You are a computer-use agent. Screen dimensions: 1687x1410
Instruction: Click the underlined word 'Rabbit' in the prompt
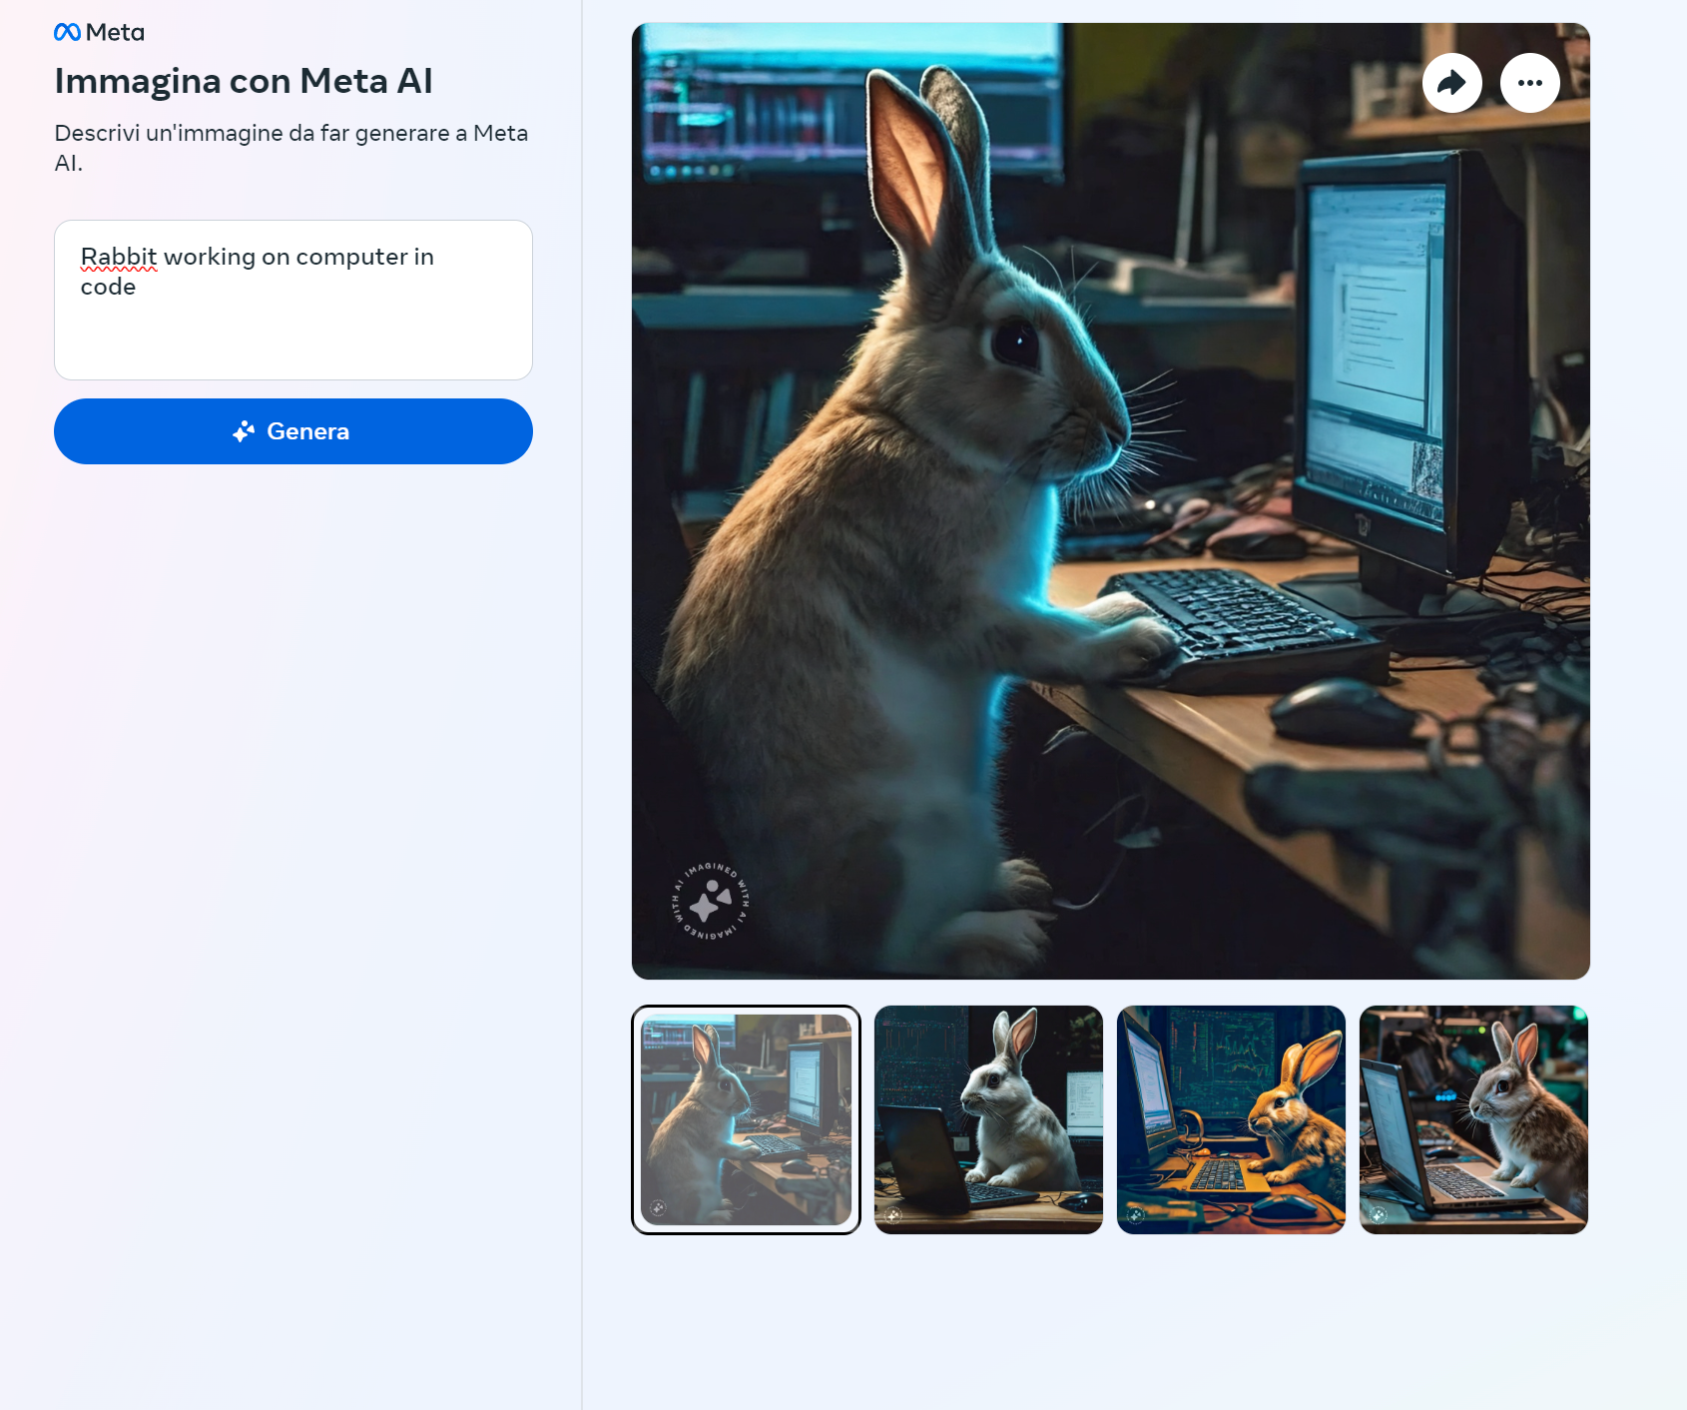[x=119, y=257]
